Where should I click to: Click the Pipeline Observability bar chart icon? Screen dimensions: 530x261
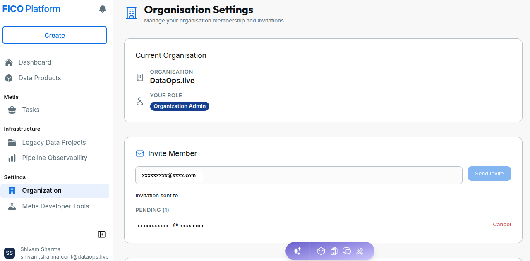tap(12, 158)
